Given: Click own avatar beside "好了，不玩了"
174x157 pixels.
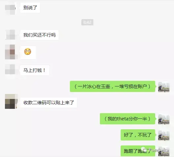Looking at the screenshot, I should 164,136.
